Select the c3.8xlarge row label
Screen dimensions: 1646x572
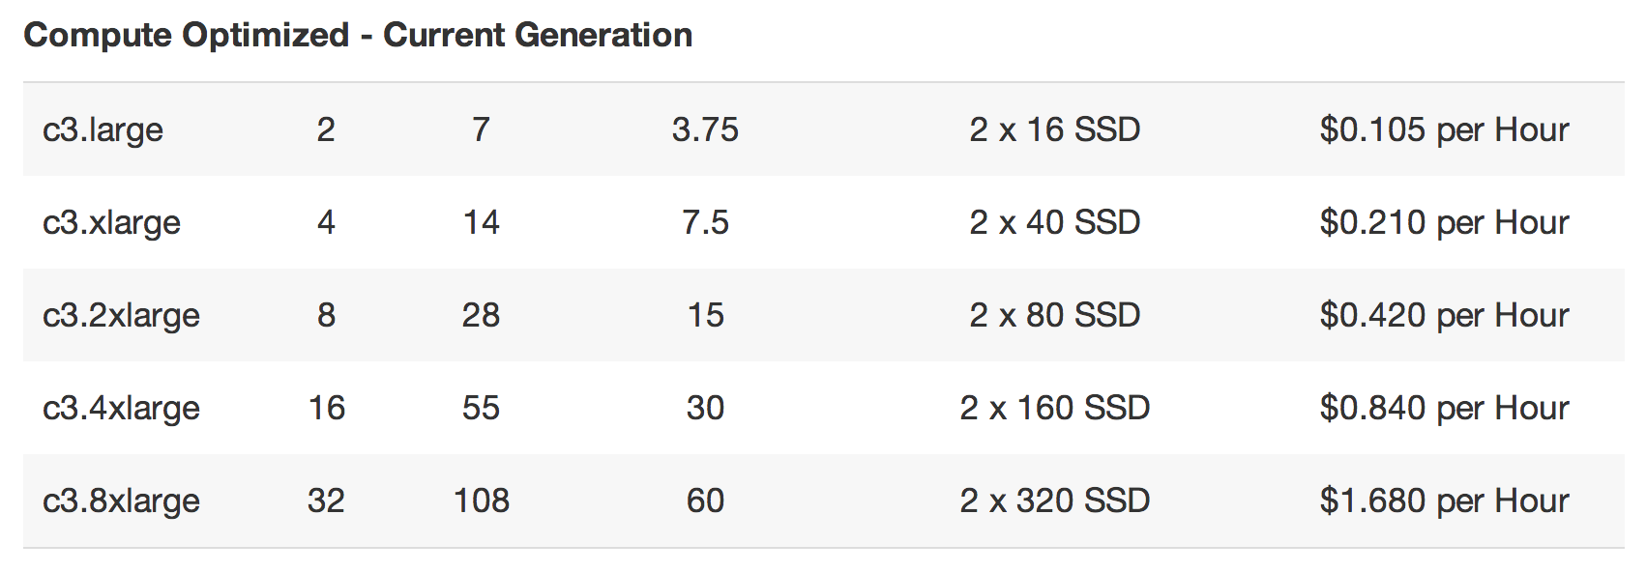pos(121,500)
